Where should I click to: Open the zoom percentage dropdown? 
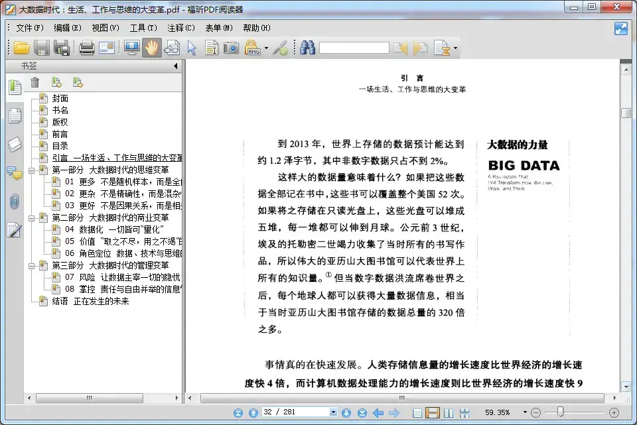(x=525, y=412)
